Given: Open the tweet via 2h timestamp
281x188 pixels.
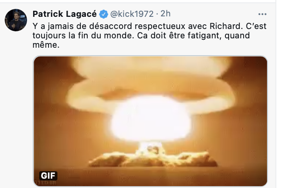Looking at the screenshot, I should coord(165,14).
